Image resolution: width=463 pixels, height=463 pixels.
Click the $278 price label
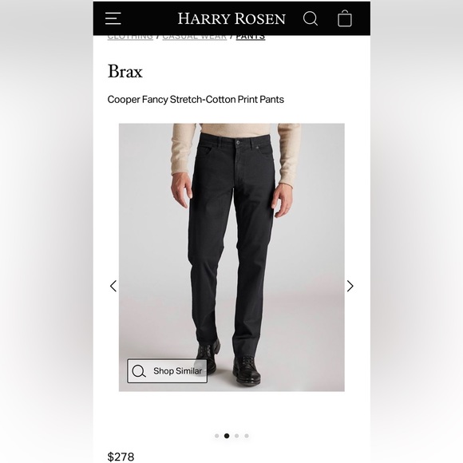coord(121,457)
